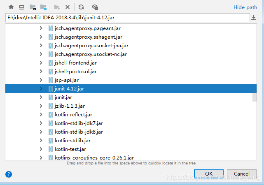Screen dimensions: 264x185
Task: Click the jar icon beside jzlib-1.1.3.jar
Action: (x=51, y=106)
